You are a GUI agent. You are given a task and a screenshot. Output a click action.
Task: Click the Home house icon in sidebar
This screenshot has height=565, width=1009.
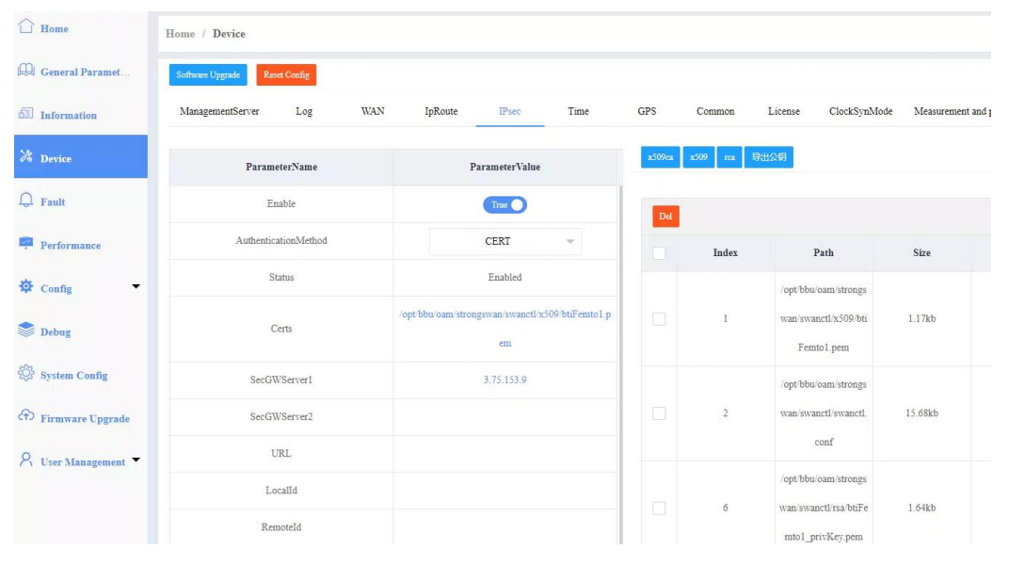26,28
